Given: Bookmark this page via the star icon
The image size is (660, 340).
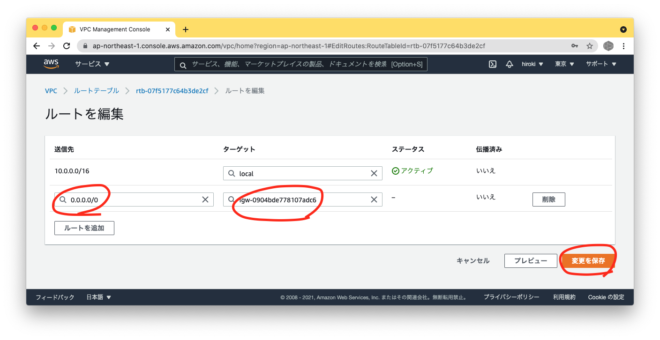Looking at the screenshot, I should coord(589,46).
